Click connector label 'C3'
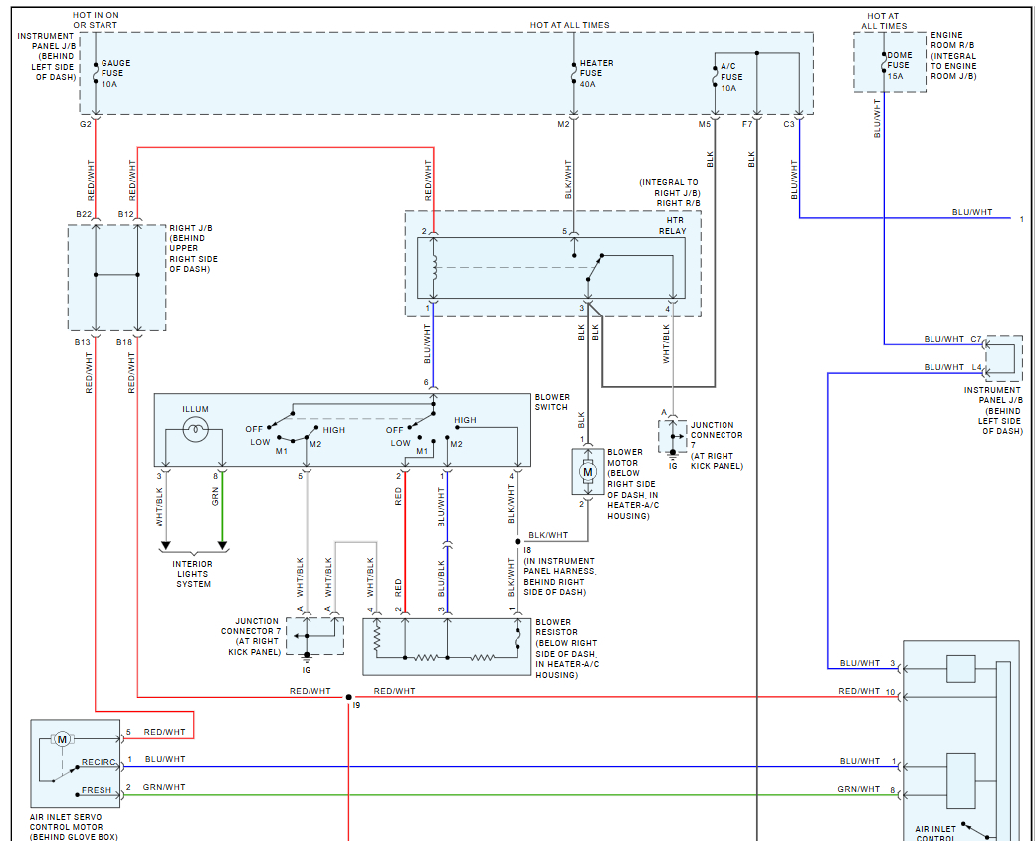 [x=789, y=124]
